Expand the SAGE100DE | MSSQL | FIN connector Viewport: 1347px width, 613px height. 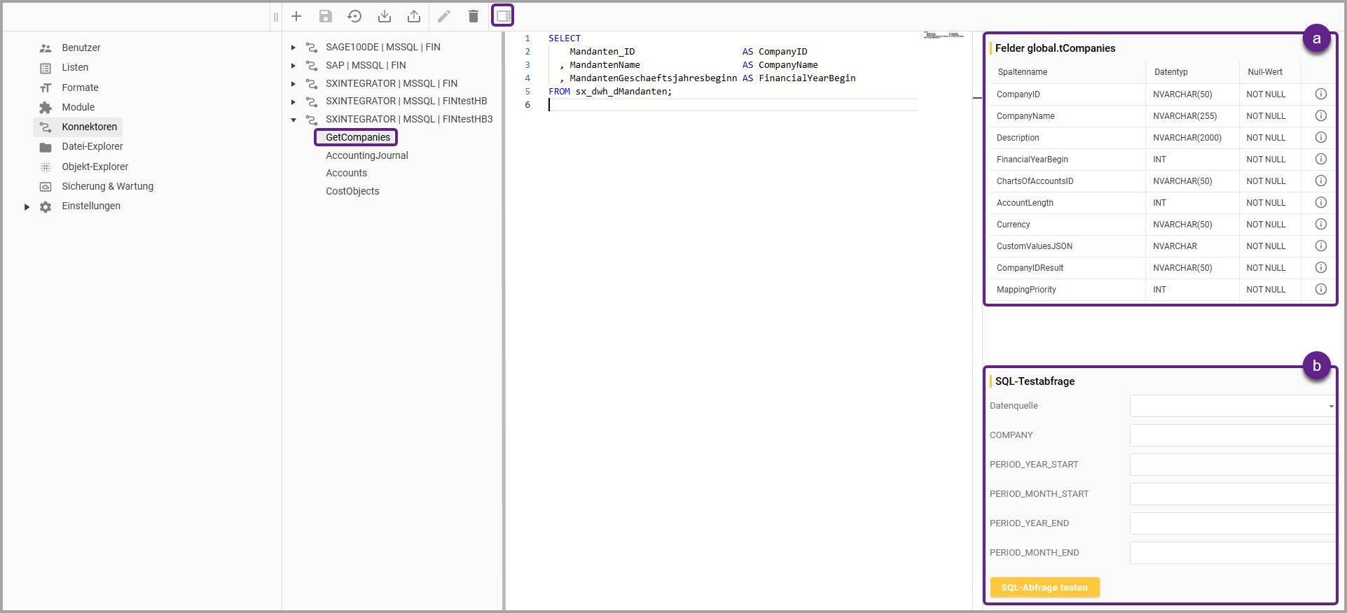[293, 48]
